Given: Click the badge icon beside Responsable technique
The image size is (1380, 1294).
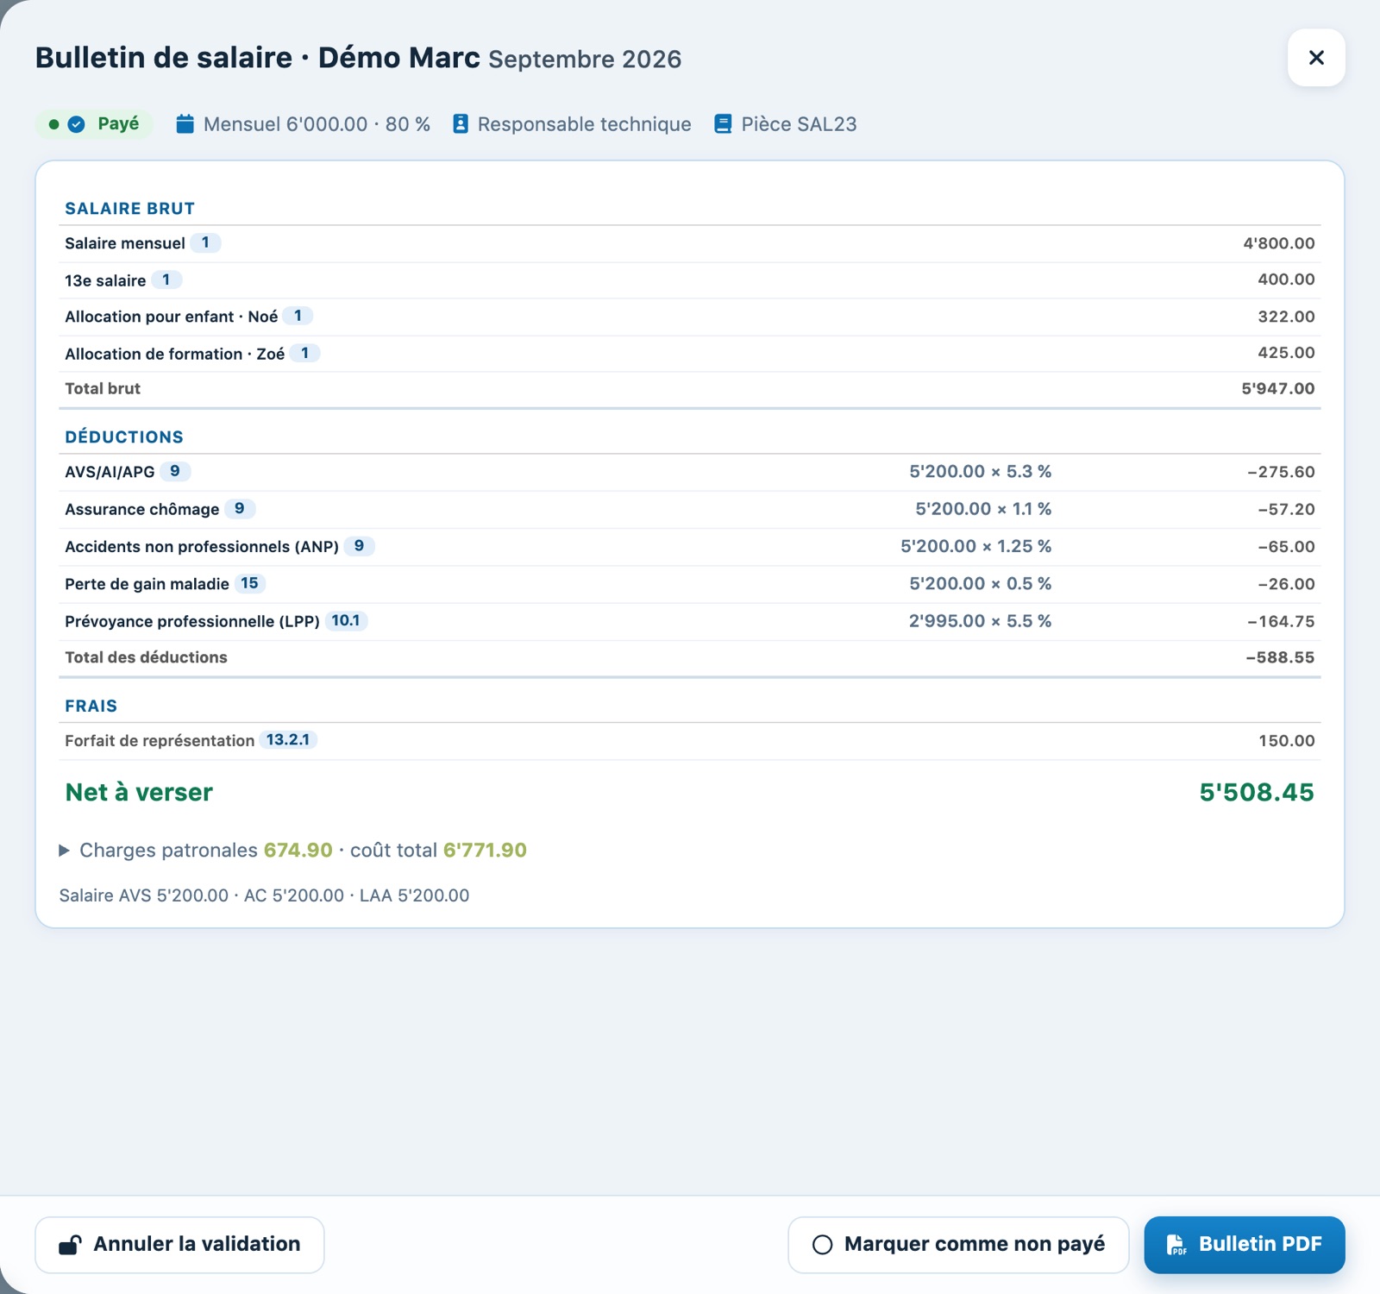Looking at the screenshot, I should 461,124.
